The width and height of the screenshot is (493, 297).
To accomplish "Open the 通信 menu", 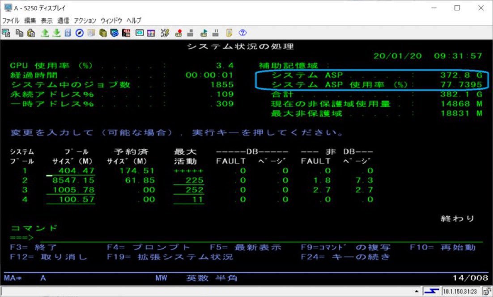I will (x=63, y=21).
